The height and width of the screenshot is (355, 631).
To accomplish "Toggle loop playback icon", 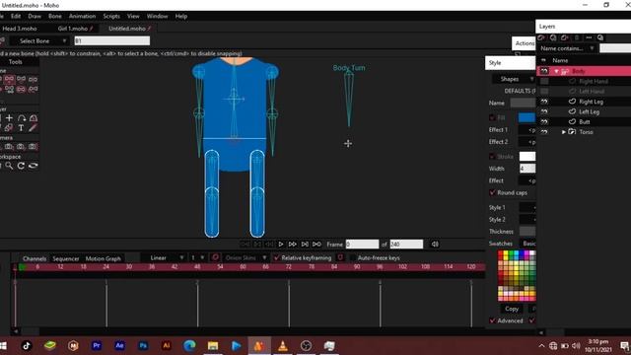I will pyautogui.click(x=317, y=245).
